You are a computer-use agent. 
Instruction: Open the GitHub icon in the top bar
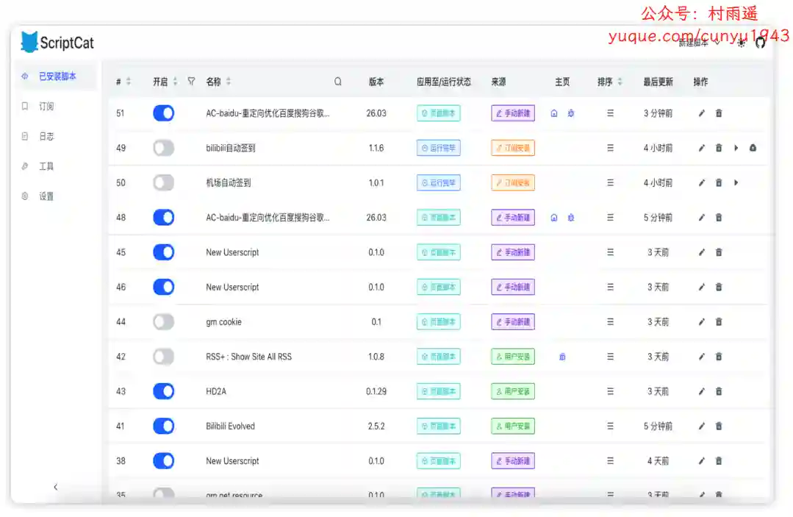tap(761, 43)
